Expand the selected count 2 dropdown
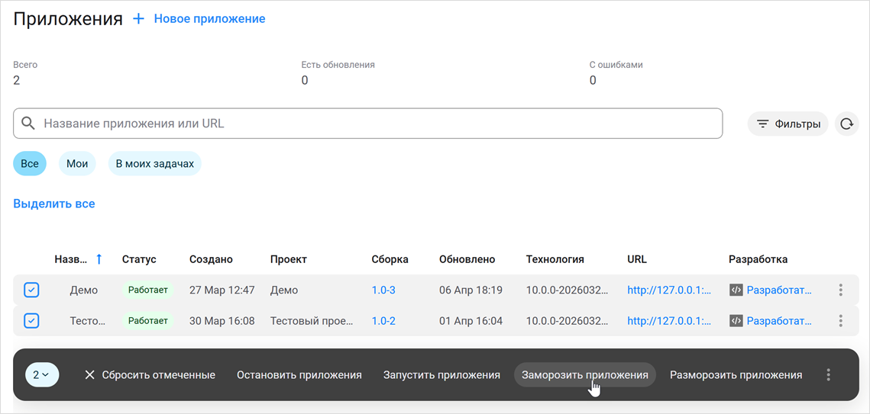 click(x=41, y=374)
